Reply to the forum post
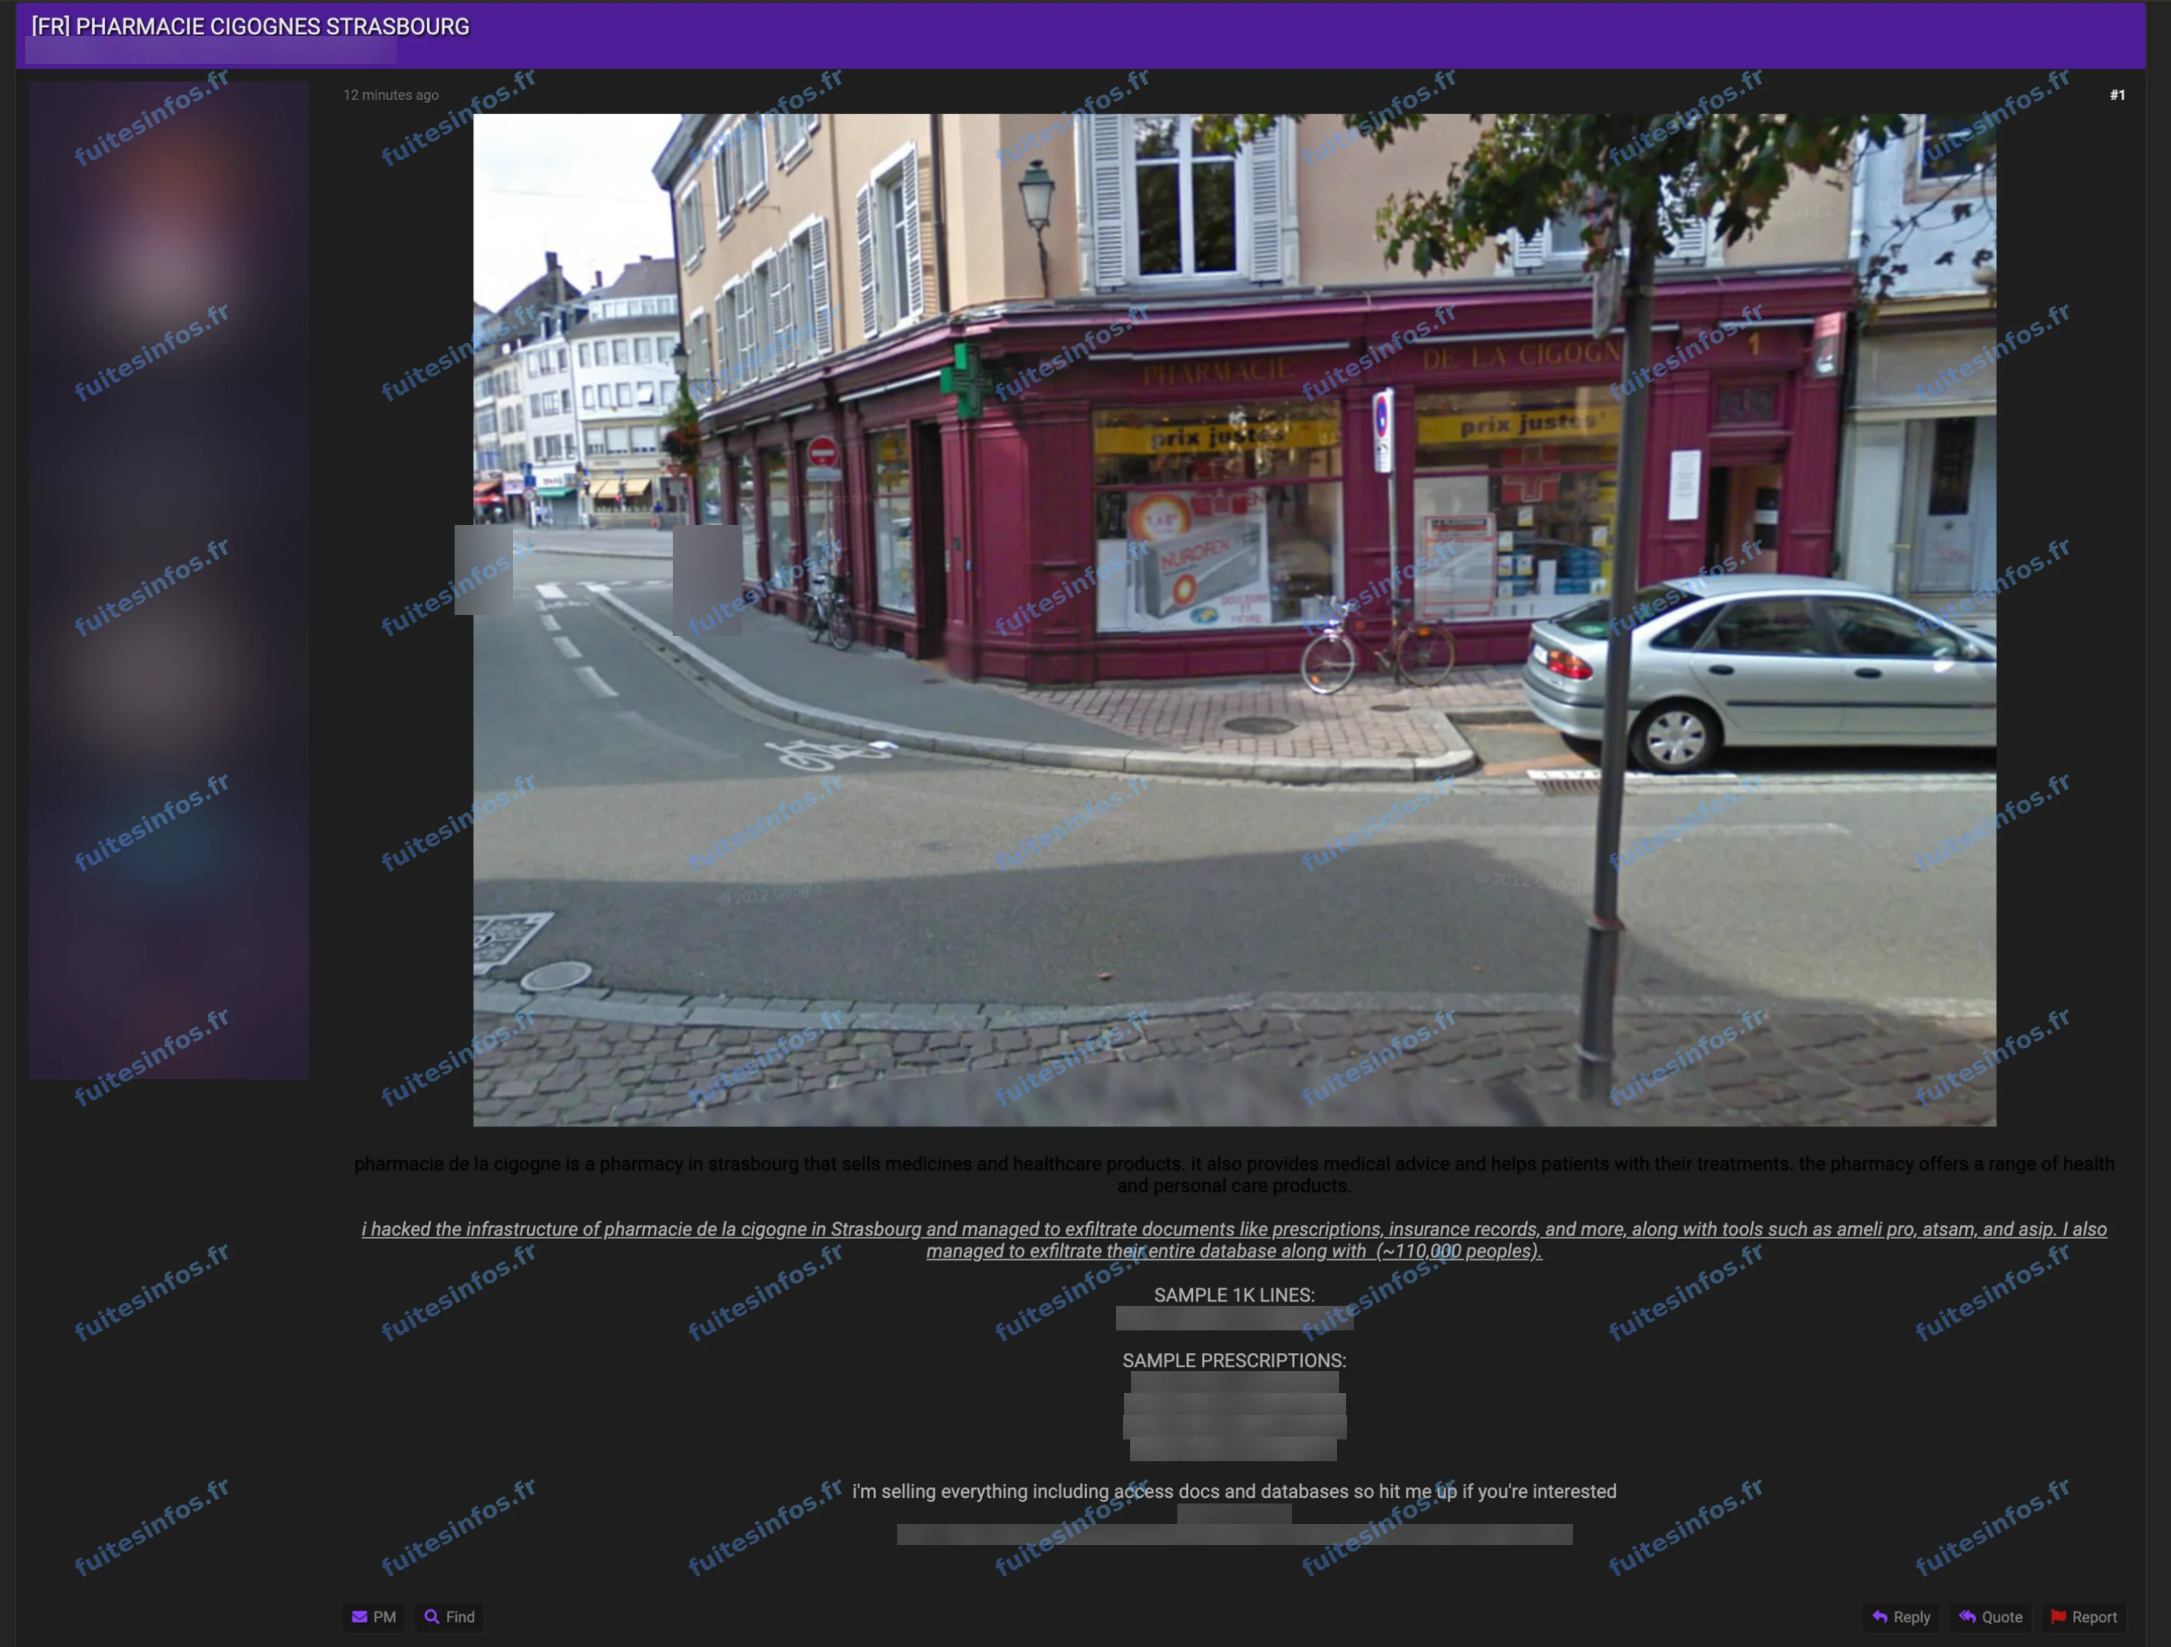This screenshot has height=1647, width=2171. coord(1901,1617)
